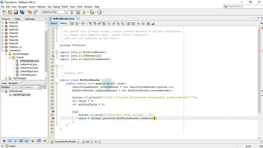Click the editor Find Selection magnifier icon
Image resolution: width=263 pixels, height=148 pixels.
tap(90, 23)
